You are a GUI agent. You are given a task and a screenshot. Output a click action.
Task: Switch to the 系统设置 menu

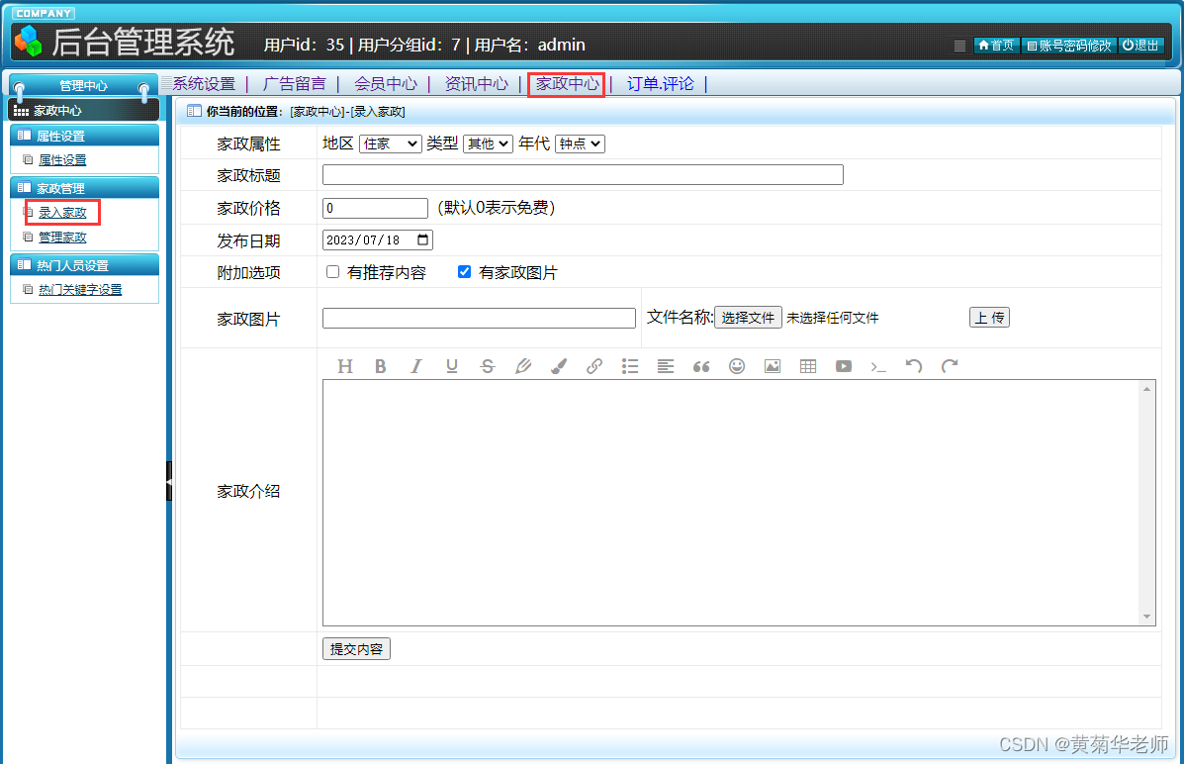click(x=204, y=84)
